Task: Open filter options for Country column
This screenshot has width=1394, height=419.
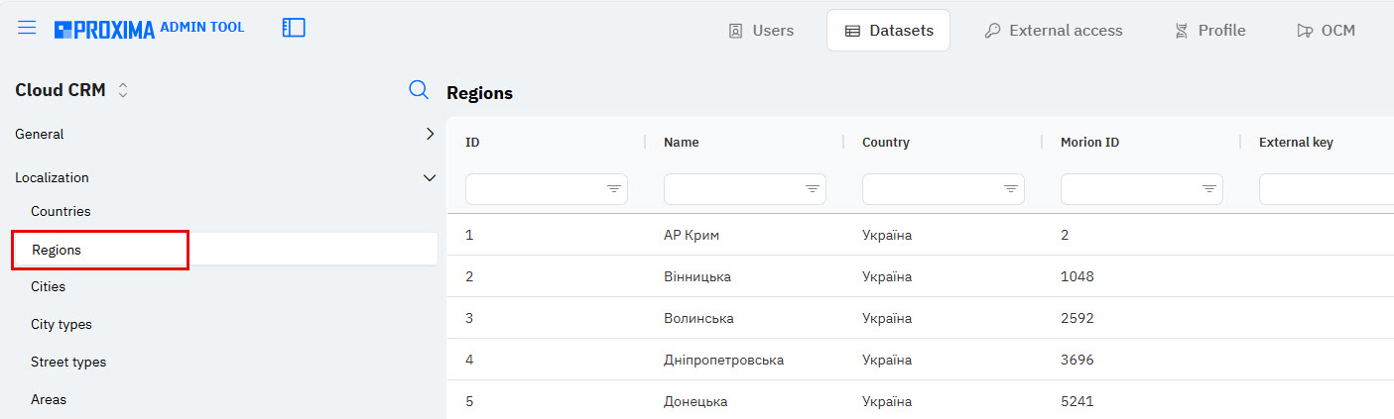Action: click(x=1011, y=189)
